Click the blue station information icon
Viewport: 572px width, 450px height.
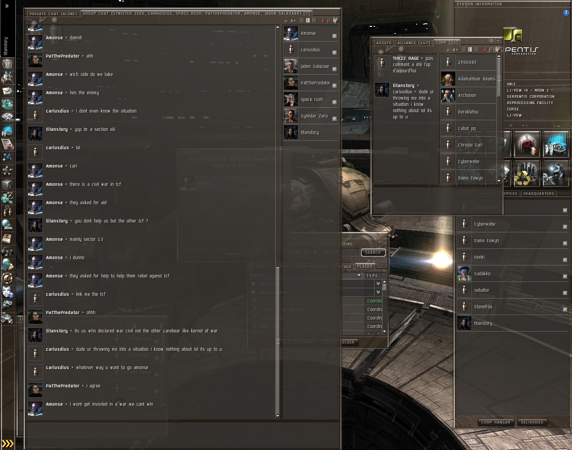(567, 13)
